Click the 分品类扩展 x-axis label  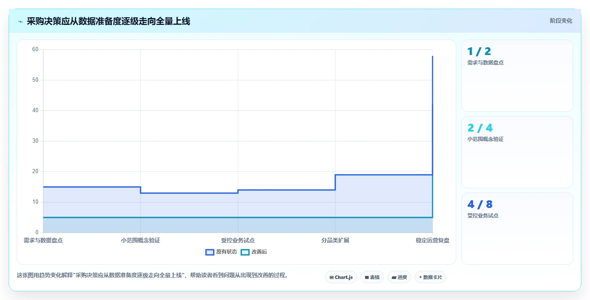click(x=335, y=240)
